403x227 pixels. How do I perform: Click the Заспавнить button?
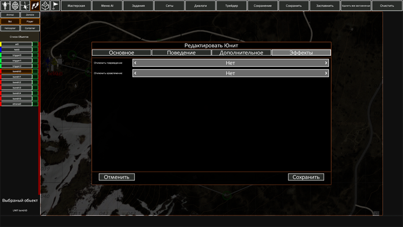325,6
